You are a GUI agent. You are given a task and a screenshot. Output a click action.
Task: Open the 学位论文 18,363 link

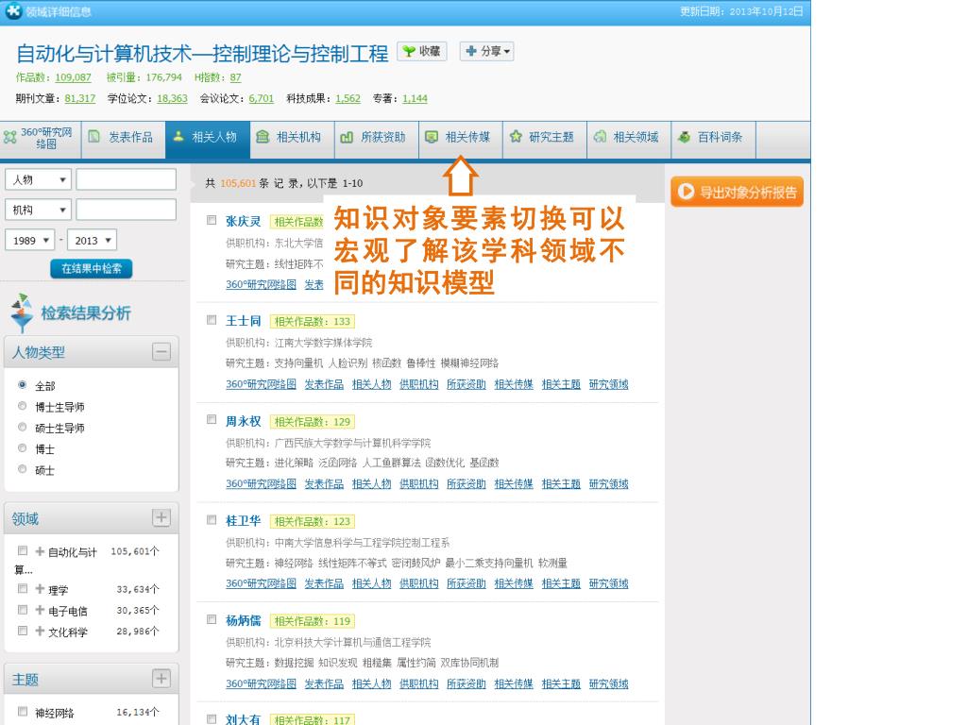[172, 98]
